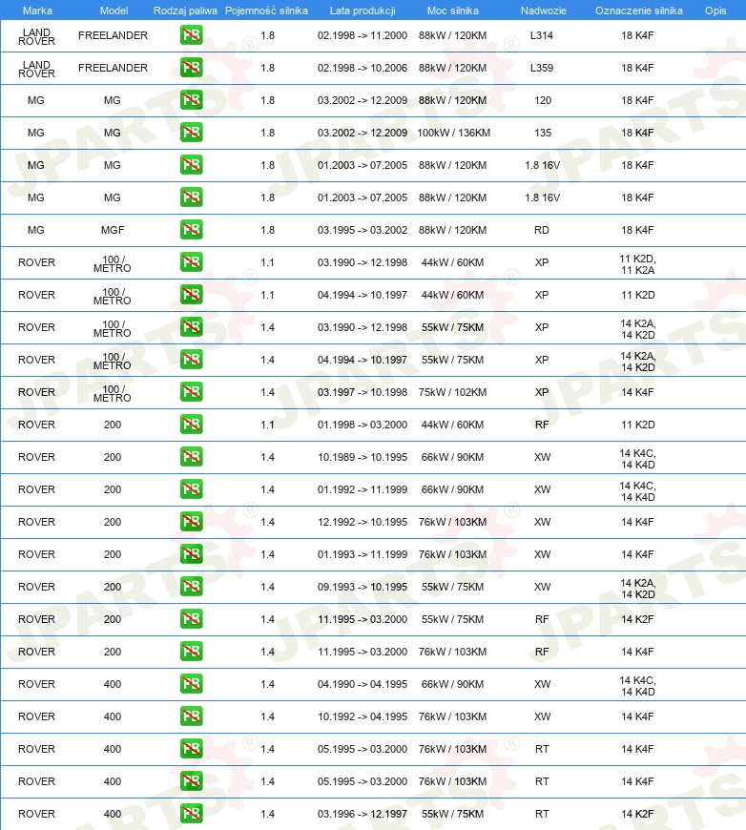Click the Lata produkcji column header

tap(363, 10)
